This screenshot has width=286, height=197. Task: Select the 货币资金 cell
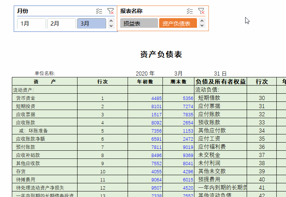pyautogui.click(x=45, y=98)
